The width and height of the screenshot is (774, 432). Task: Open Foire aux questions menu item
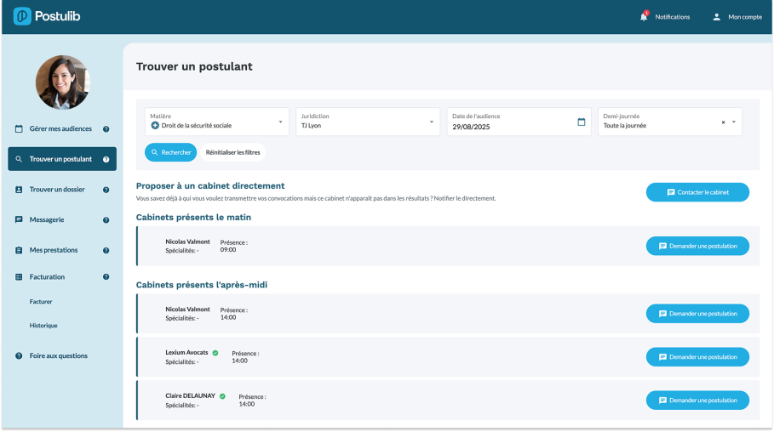pos(58,355)
